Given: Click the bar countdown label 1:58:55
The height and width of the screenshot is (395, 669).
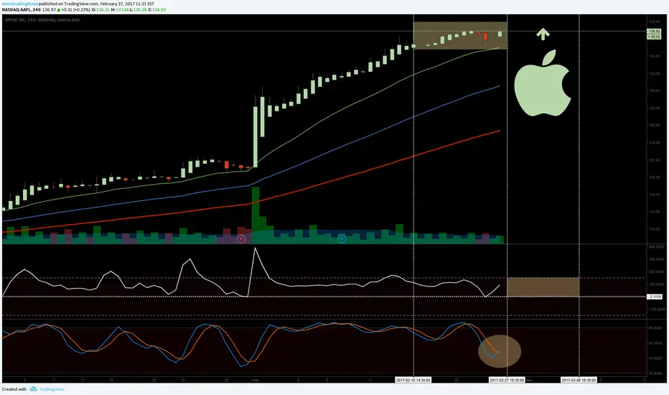Looking at the screenshot, I should (x=654, y=37).
